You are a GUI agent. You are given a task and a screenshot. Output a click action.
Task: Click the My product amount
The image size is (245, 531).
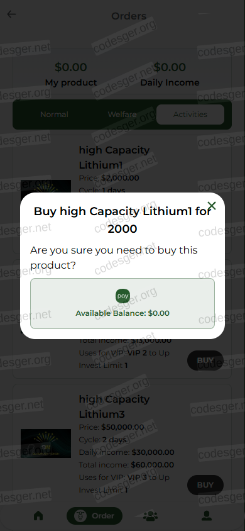(71, 67)
